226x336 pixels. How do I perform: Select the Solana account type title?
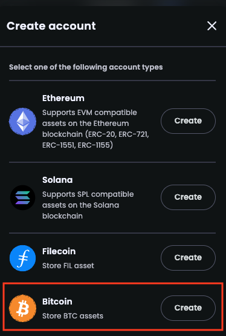[x=57, y=180]
